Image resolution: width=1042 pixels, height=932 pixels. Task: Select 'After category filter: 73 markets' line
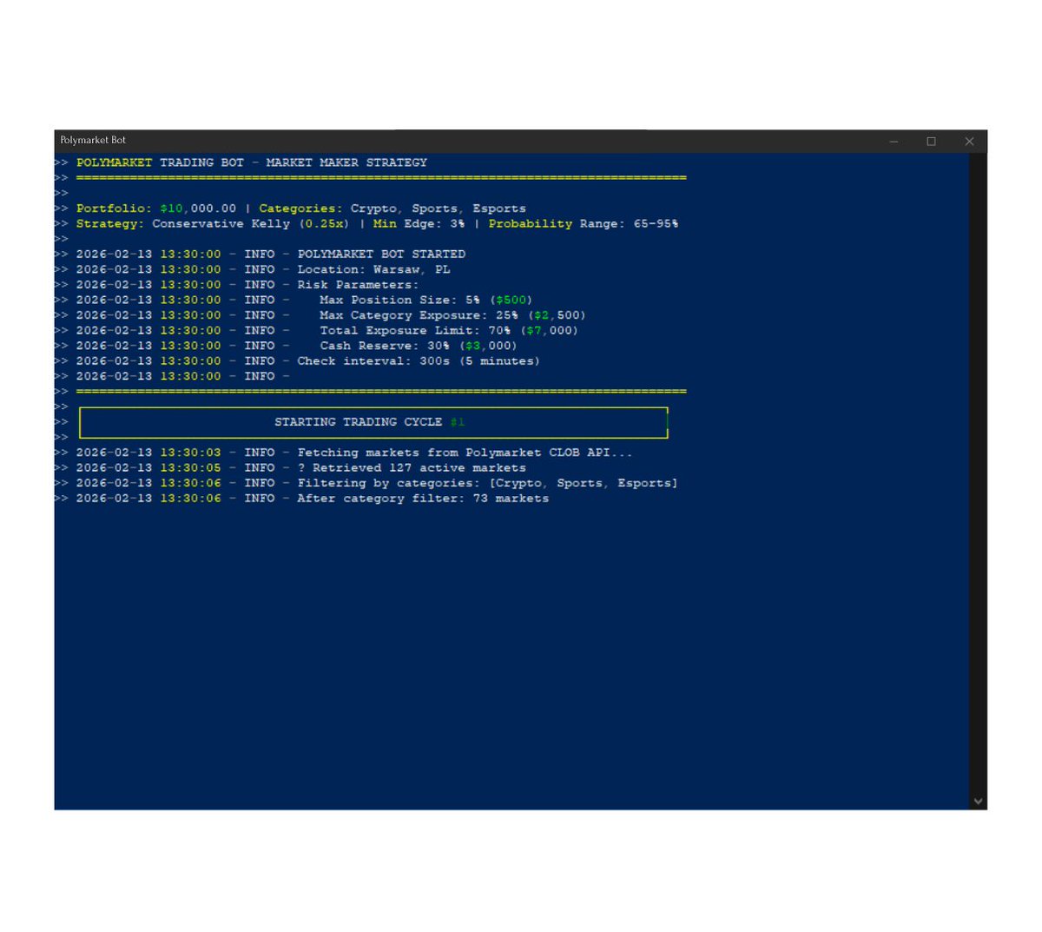pyautogui.click(x=423, y=499)
